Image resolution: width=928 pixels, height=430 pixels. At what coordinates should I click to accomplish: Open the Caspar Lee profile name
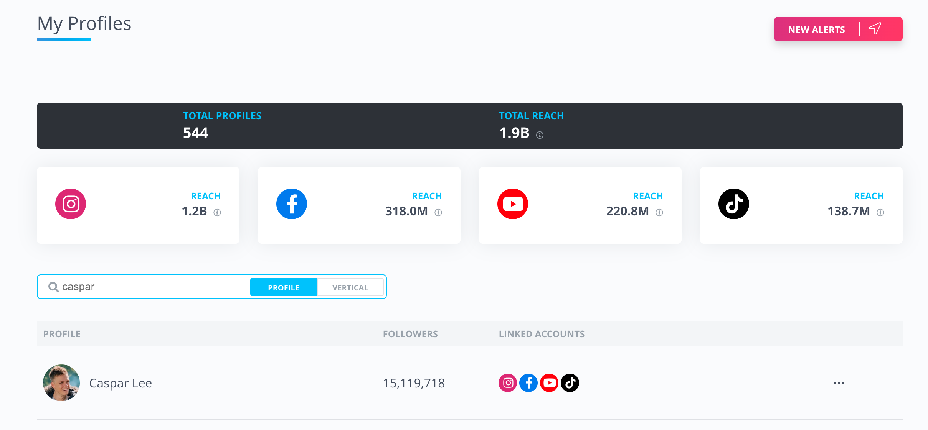(121, 383)
